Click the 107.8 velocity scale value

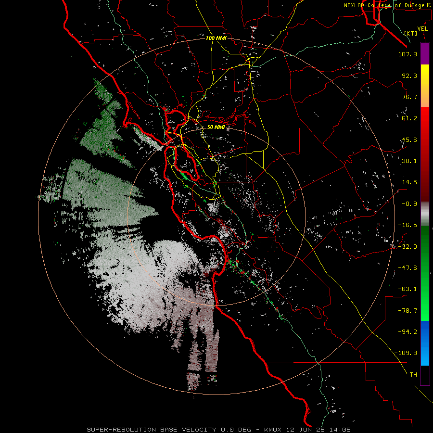[408, 54]
